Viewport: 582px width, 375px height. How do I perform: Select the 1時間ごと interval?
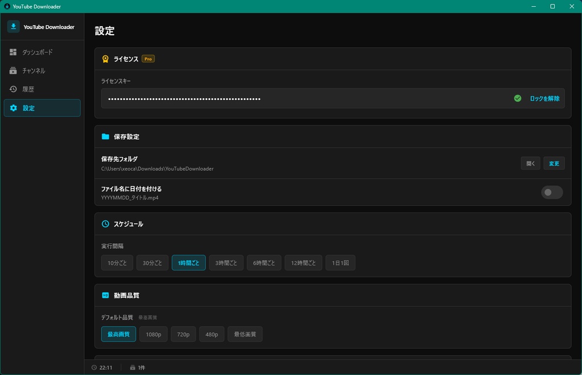click(189, 262)
